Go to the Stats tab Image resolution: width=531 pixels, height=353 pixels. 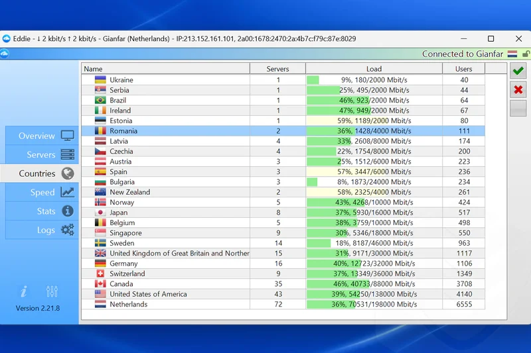[x=42, y=211]
